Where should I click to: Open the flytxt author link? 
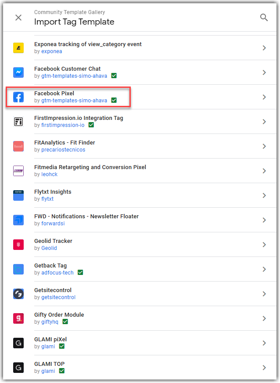coord(47,199)
